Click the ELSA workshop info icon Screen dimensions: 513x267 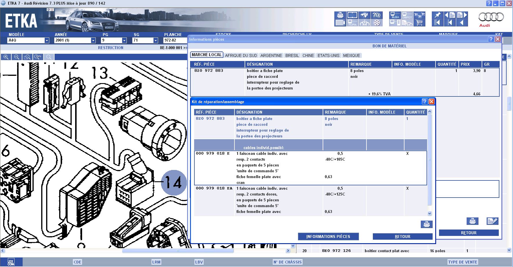[395, 15]
